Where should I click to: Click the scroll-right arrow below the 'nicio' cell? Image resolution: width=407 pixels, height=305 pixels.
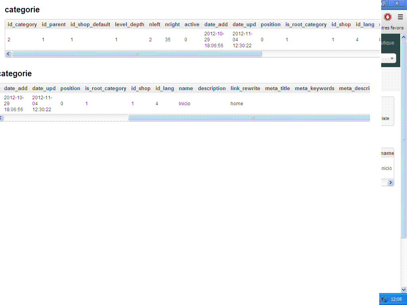(390, 183)
